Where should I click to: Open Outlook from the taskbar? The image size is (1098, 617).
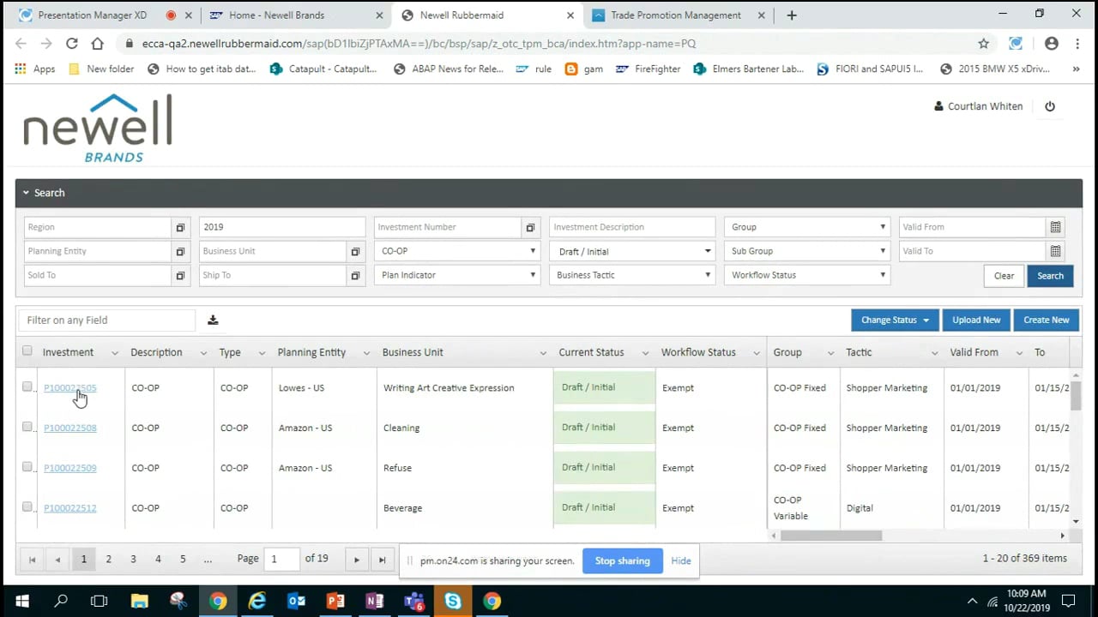point(297,601)
